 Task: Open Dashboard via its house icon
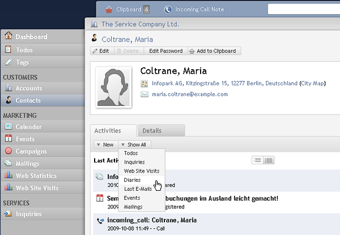point(8,36)
